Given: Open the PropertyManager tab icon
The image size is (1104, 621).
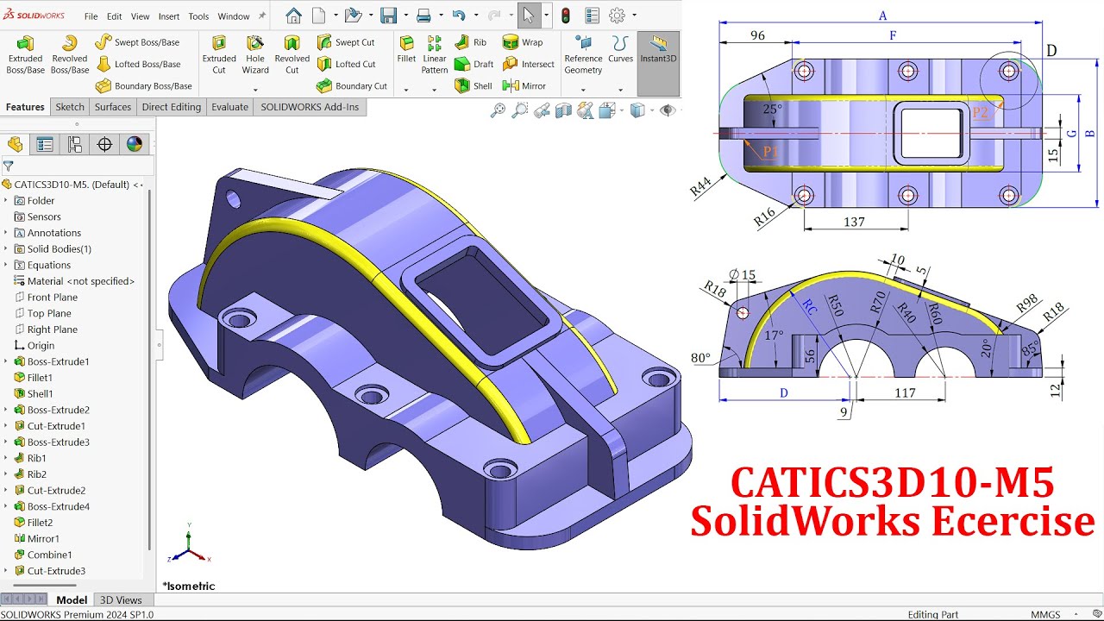Looking at the screenshot, I should click(45, 144).
